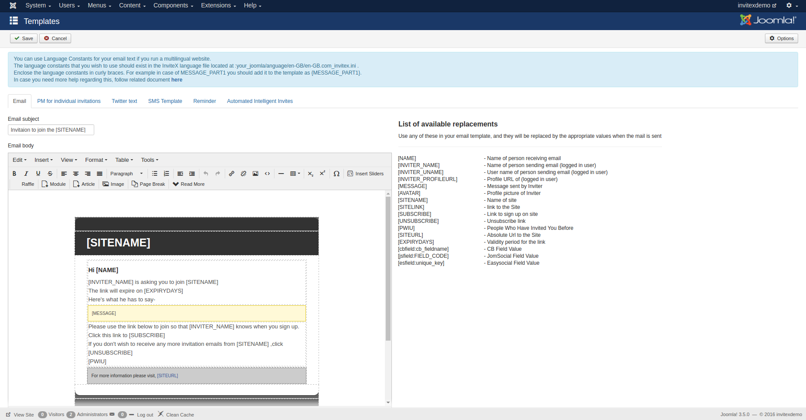This screenshot has width=806, height=420.
Task: Expand the table insert dropdown
Action: [x=295, y=174]
